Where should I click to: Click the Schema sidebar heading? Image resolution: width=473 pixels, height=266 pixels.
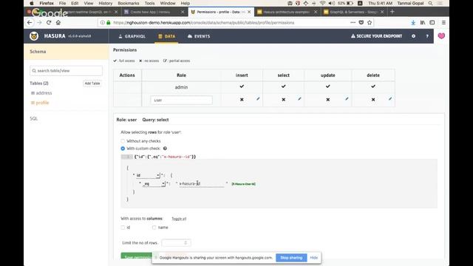(x=38, y=52)
